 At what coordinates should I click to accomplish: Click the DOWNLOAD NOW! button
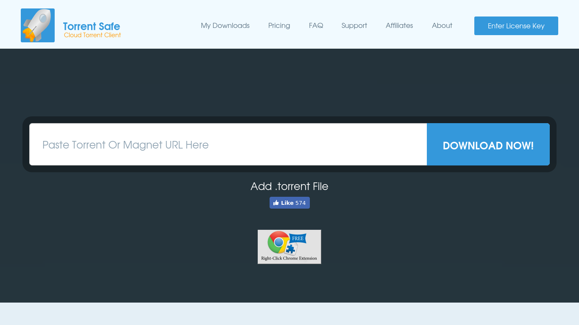tap(488, 144)
